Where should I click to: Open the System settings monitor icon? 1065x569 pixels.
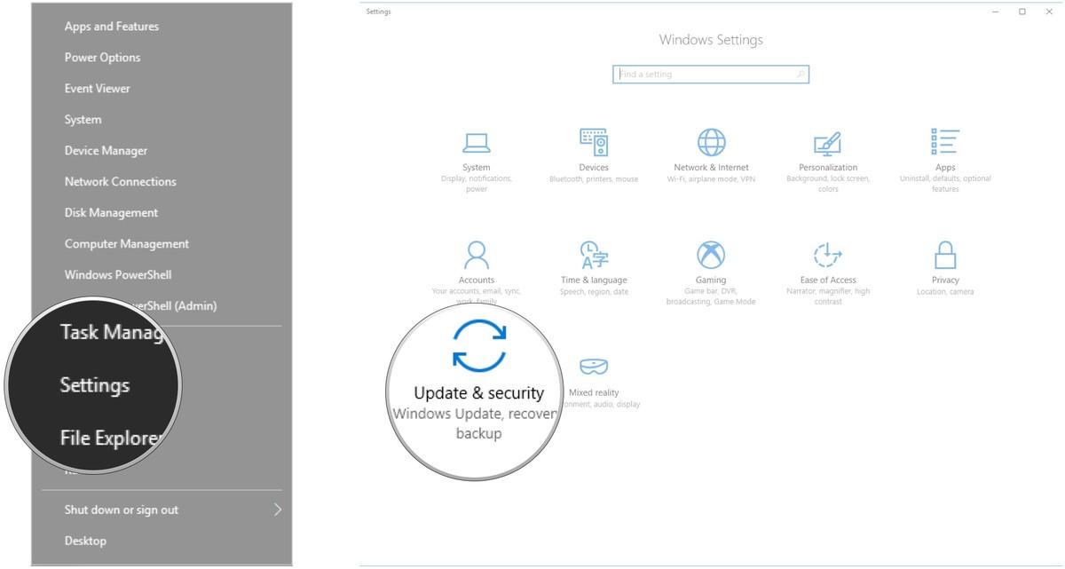point(477,142)
